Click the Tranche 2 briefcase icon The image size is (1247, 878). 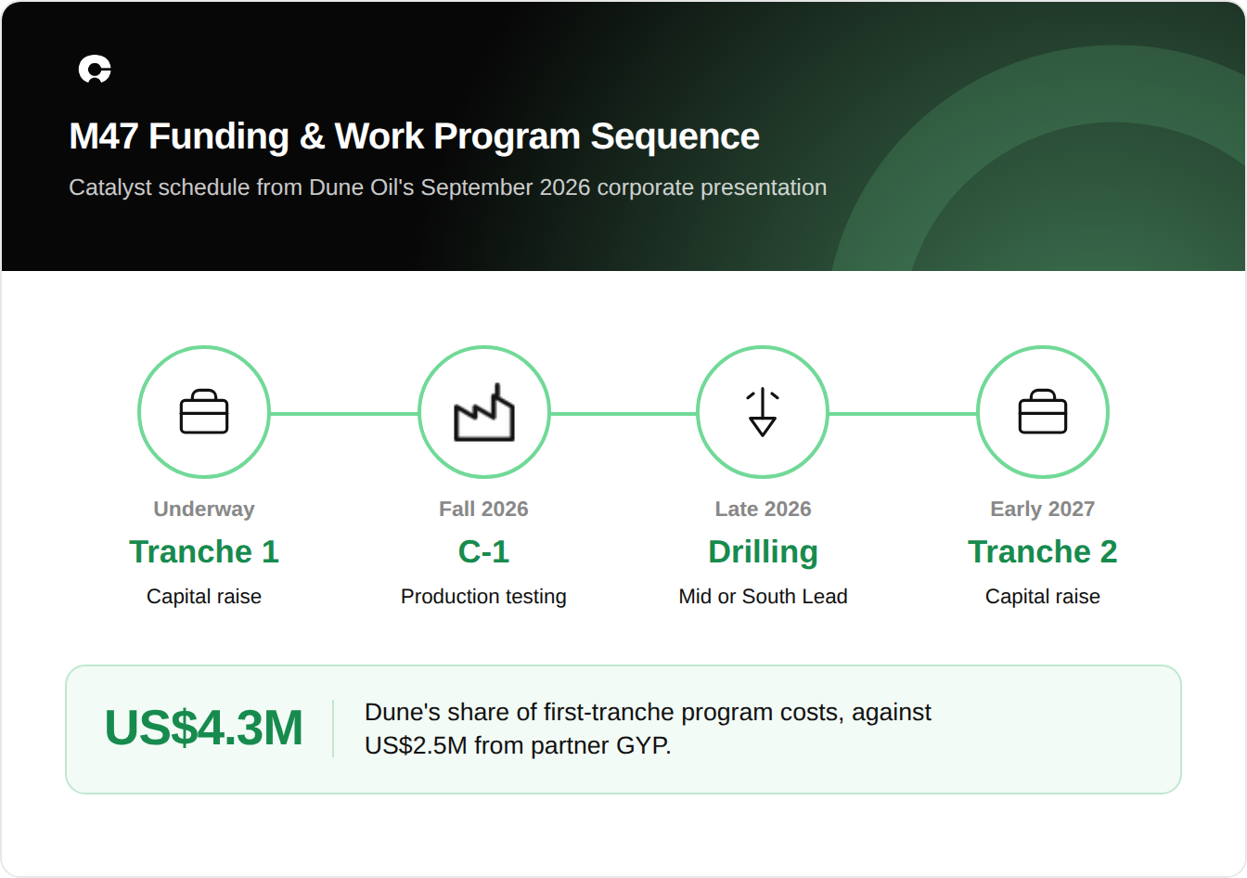click(1043, 412)
